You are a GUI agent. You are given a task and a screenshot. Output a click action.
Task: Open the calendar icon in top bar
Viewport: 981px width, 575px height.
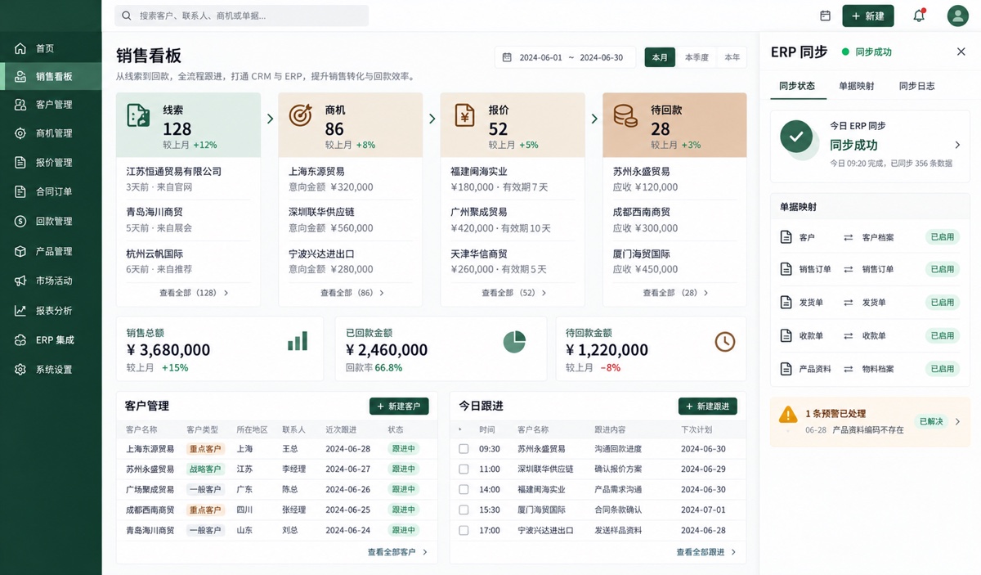(x=825, y=16)
